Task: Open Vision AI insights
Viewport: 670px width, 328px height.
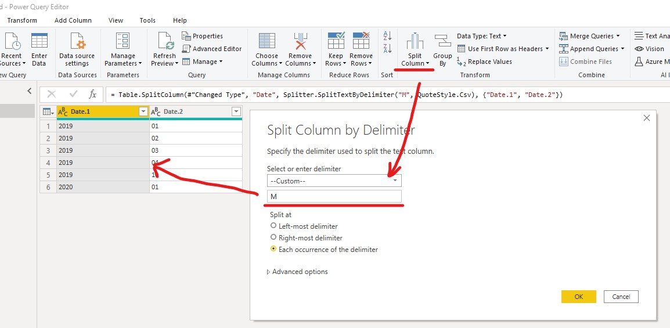Action: pos(650,49)
